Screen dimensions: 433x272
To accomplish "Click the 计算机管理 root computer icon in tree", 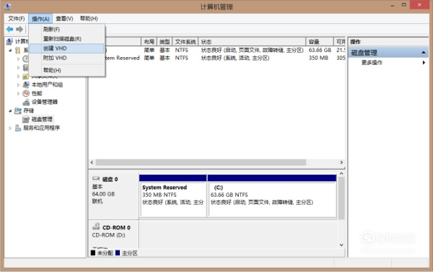I will pyautogui.click(x=9, y=41).
